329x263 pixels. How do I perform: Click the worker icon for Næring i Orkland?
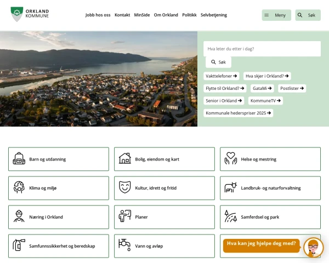pos(19,217)
